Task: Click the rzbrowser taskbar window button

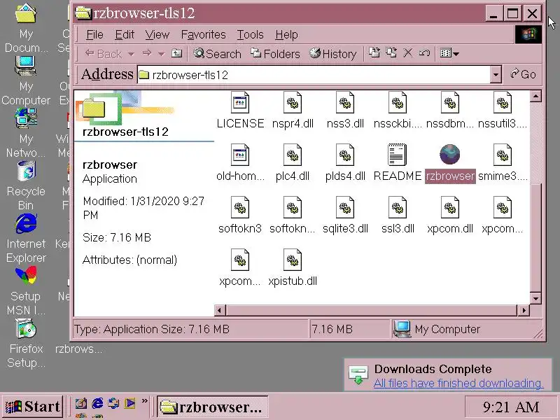Action: click(x=212, y=407)
